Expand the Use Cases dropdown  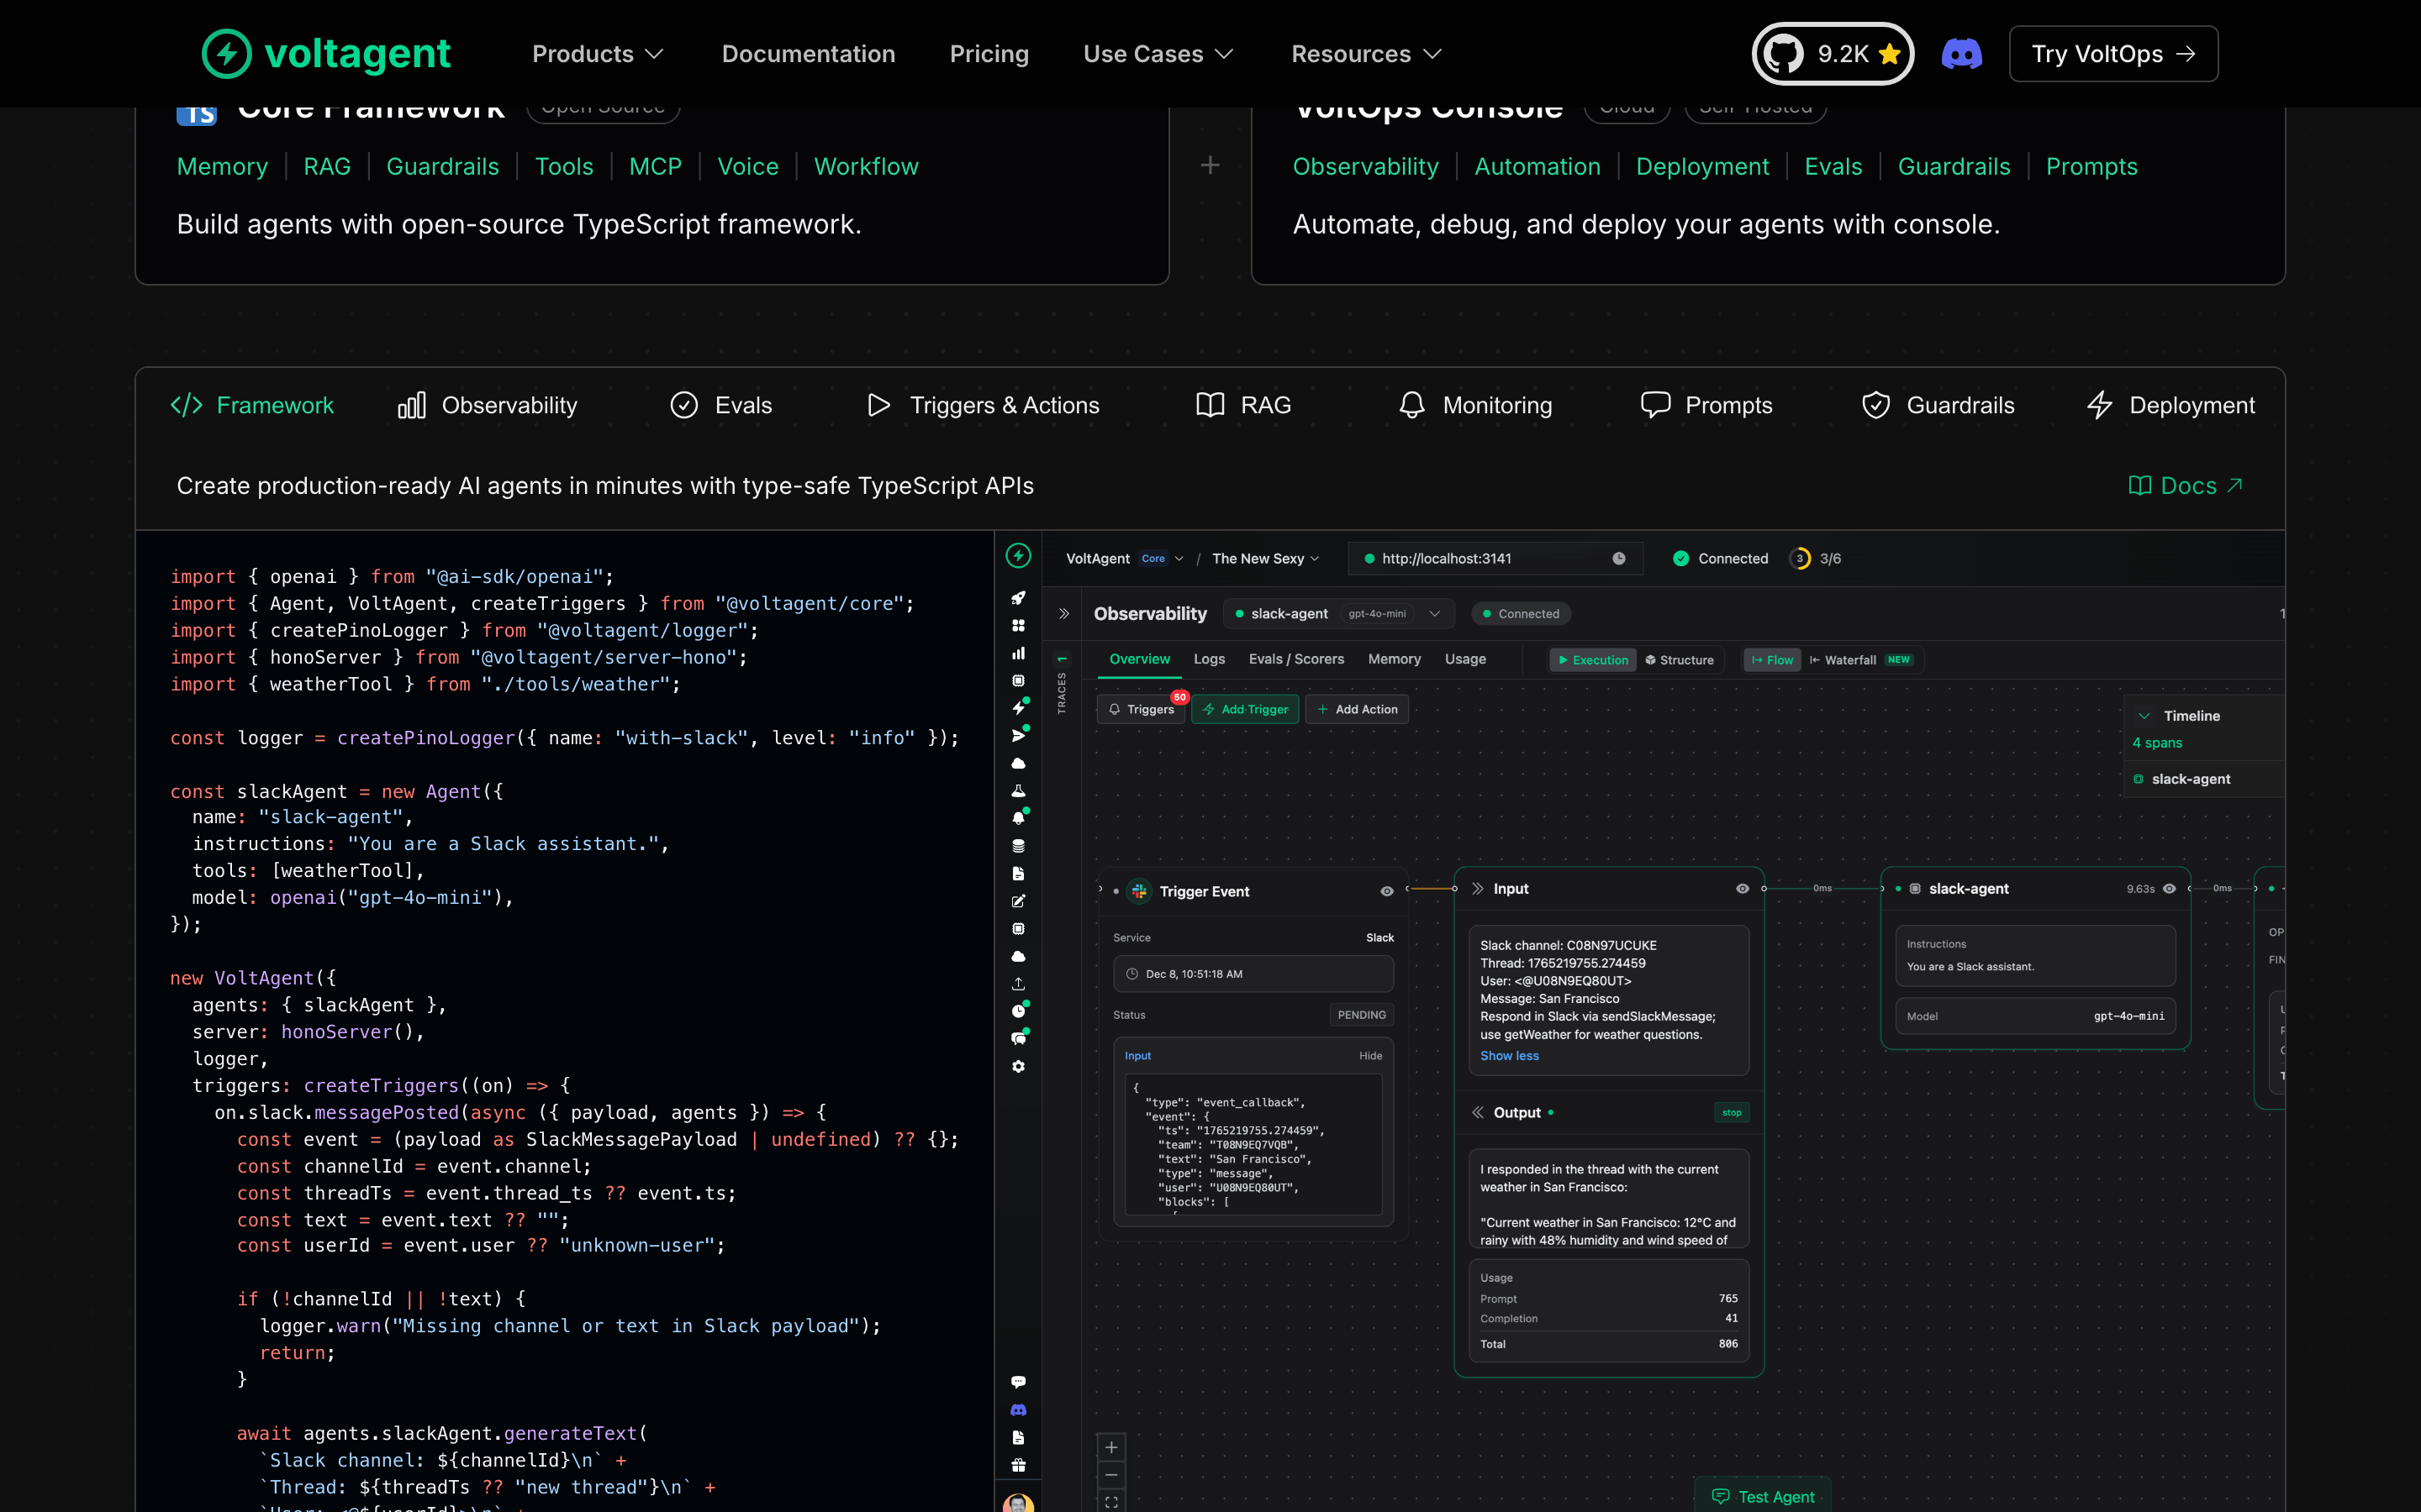tap(1158, 54)
